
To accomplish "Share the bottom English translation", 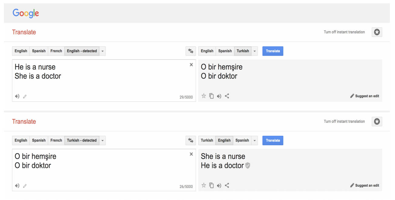I will click(227, 185).
